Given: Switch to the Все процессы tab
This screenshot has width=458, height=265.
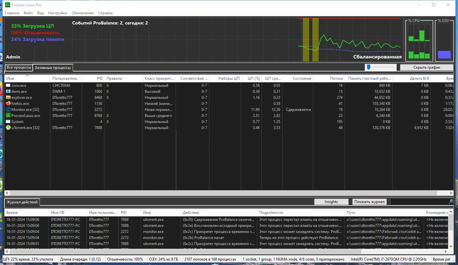Looking at the screenshot, I should (x=19, y=67).
